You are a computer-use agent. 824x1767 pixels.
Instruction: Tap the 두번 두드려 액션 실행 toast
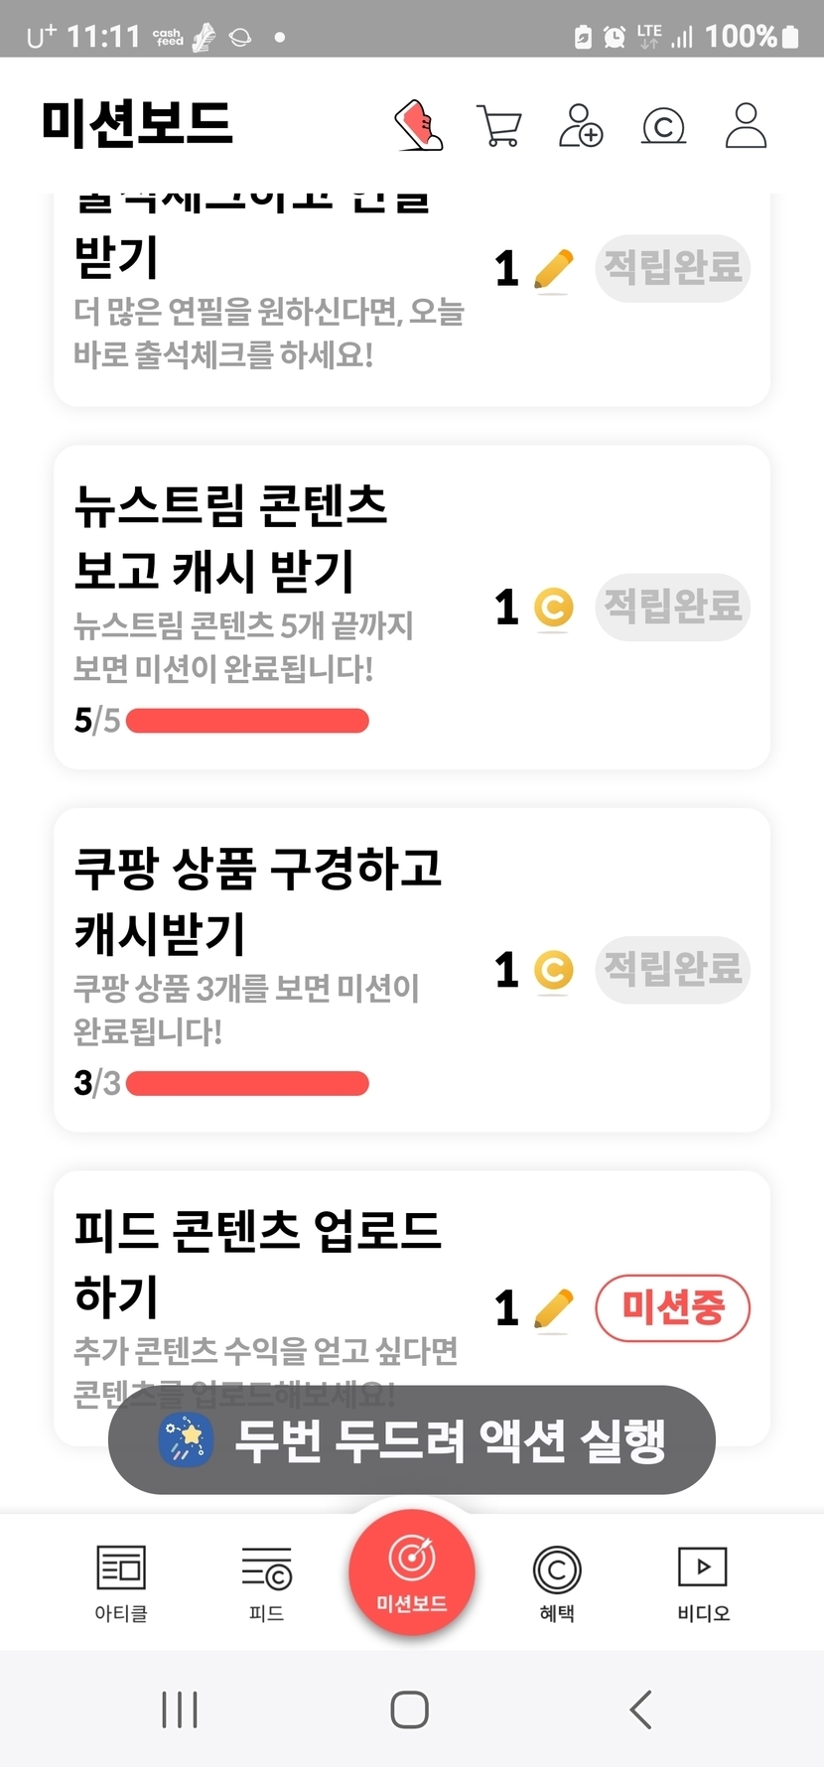coord(412,1439)
